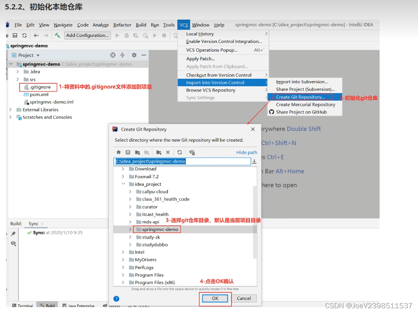Click the Back navigation arrow
This screenshot has height=312, width=418.
(x=36, y=35)
